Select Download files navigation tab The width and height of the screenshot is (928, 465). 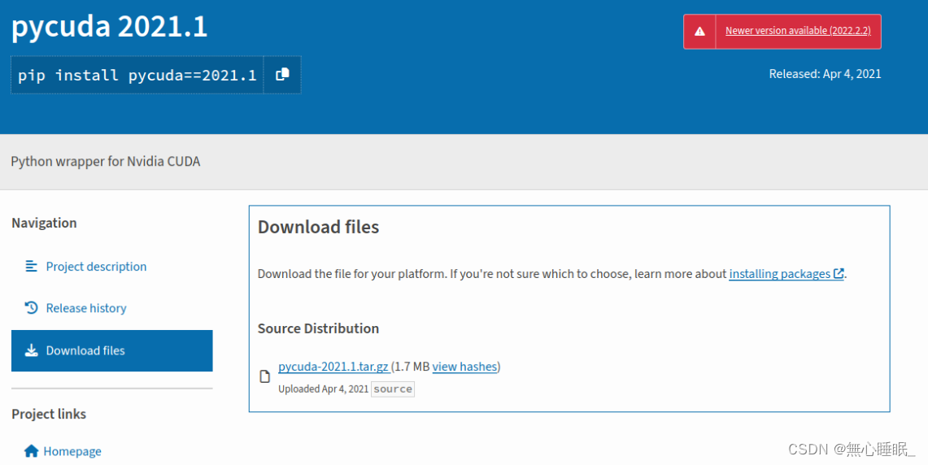[112, 351]
